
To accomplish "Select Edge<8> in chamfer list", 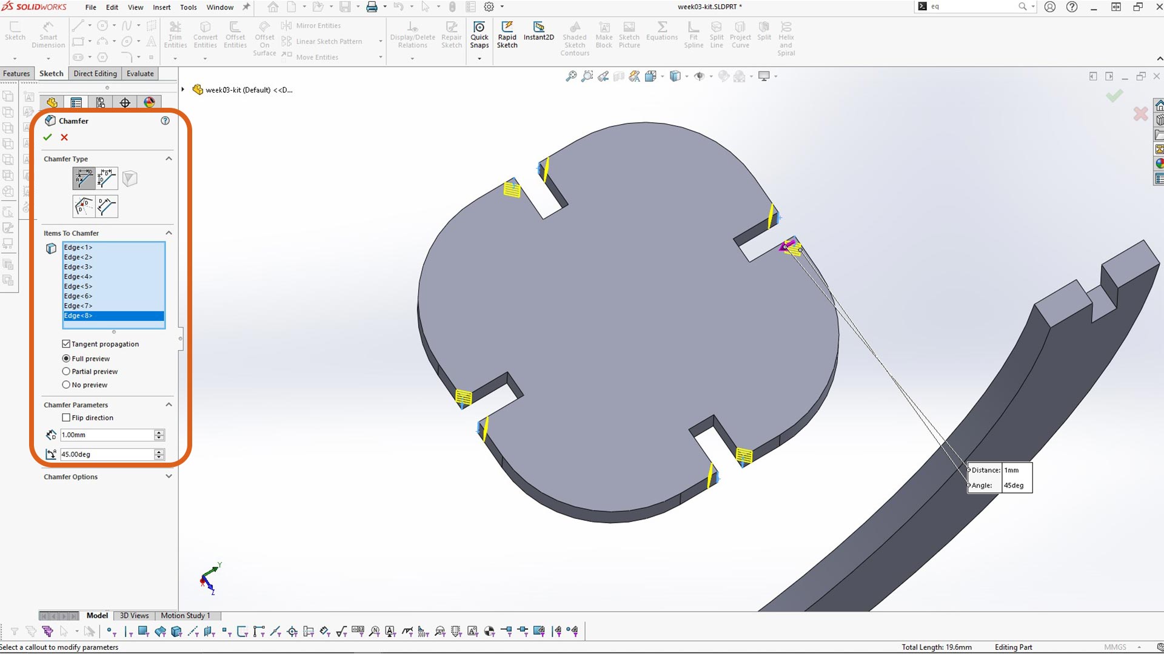I will [x=112, y=315].
